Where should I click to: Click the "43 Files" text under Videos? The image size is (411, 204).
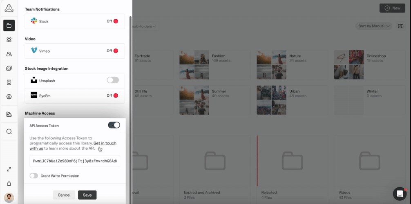coord(345,197)
